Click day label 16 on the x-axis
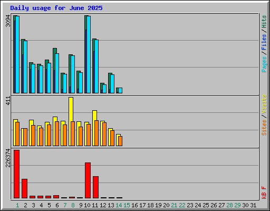The height and width of the screenshot is (211, 270). (134, 205)
